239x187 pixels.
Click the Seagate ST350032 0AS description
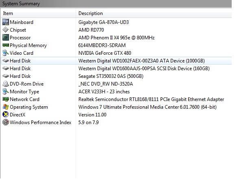[111, 76]
